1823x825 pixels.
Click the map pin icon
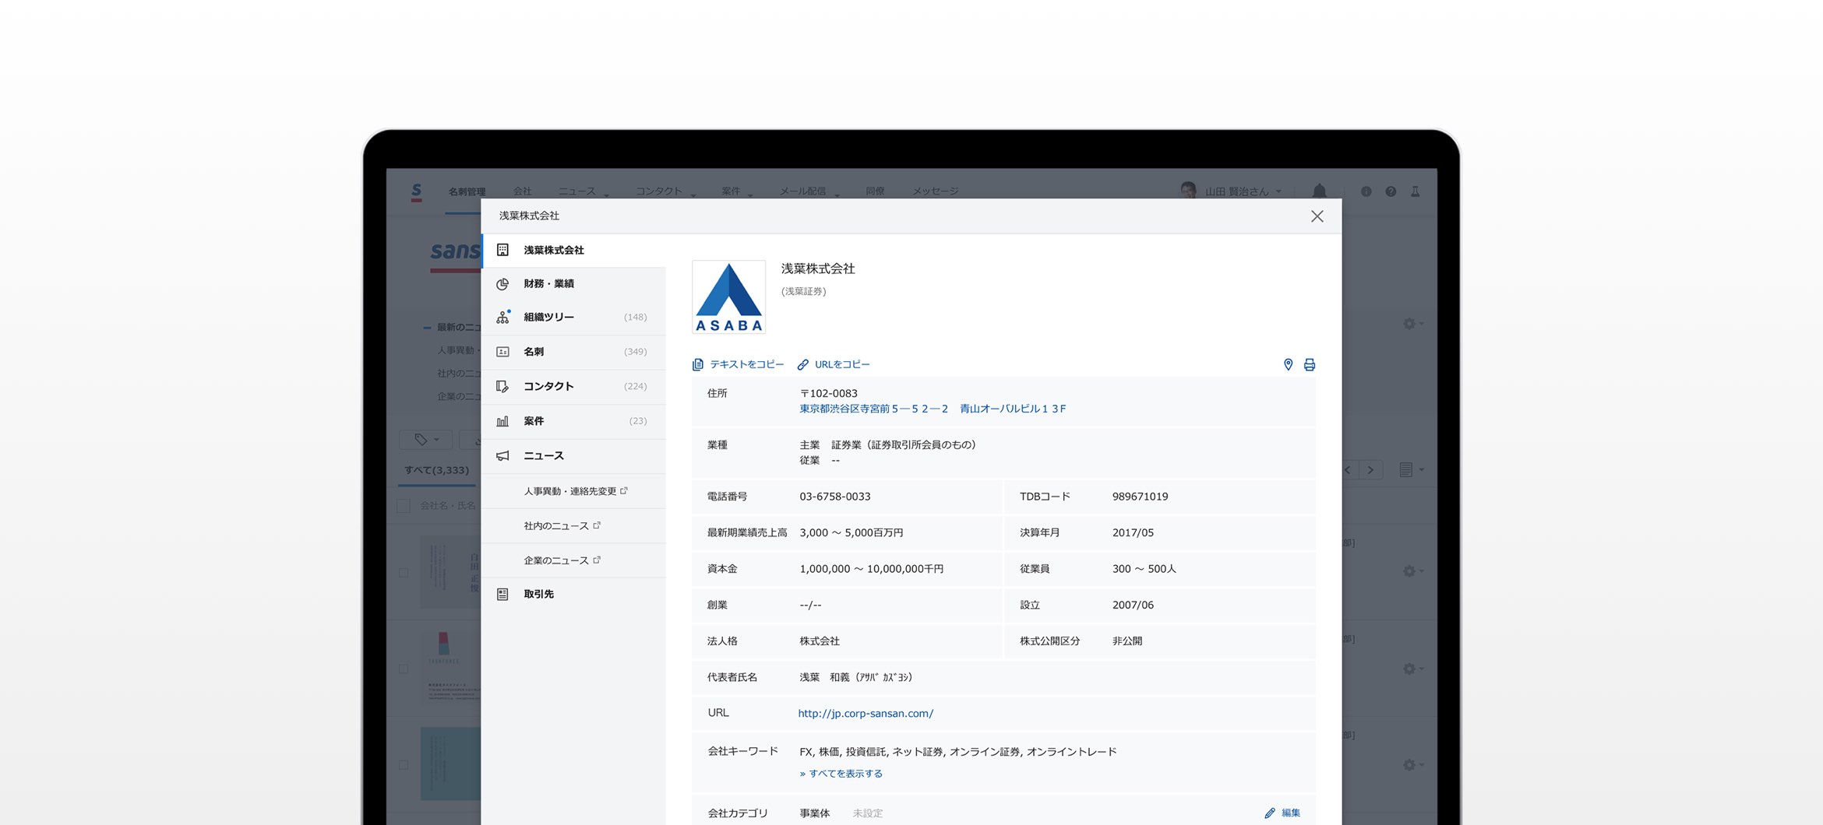tap(1288, 364)
